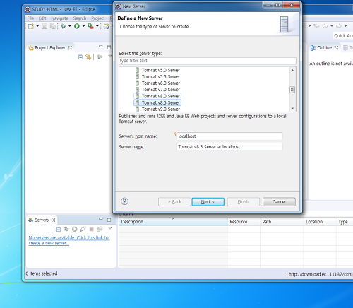Click the Back navigation arrow in Eclipse toolbar

point(325,26)
